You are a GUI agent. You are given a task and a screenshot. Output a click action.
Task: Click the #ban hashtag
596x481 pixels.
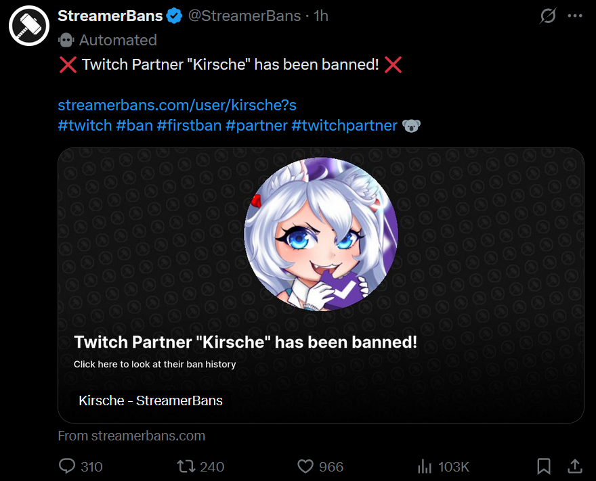click(x=134, y=126)
